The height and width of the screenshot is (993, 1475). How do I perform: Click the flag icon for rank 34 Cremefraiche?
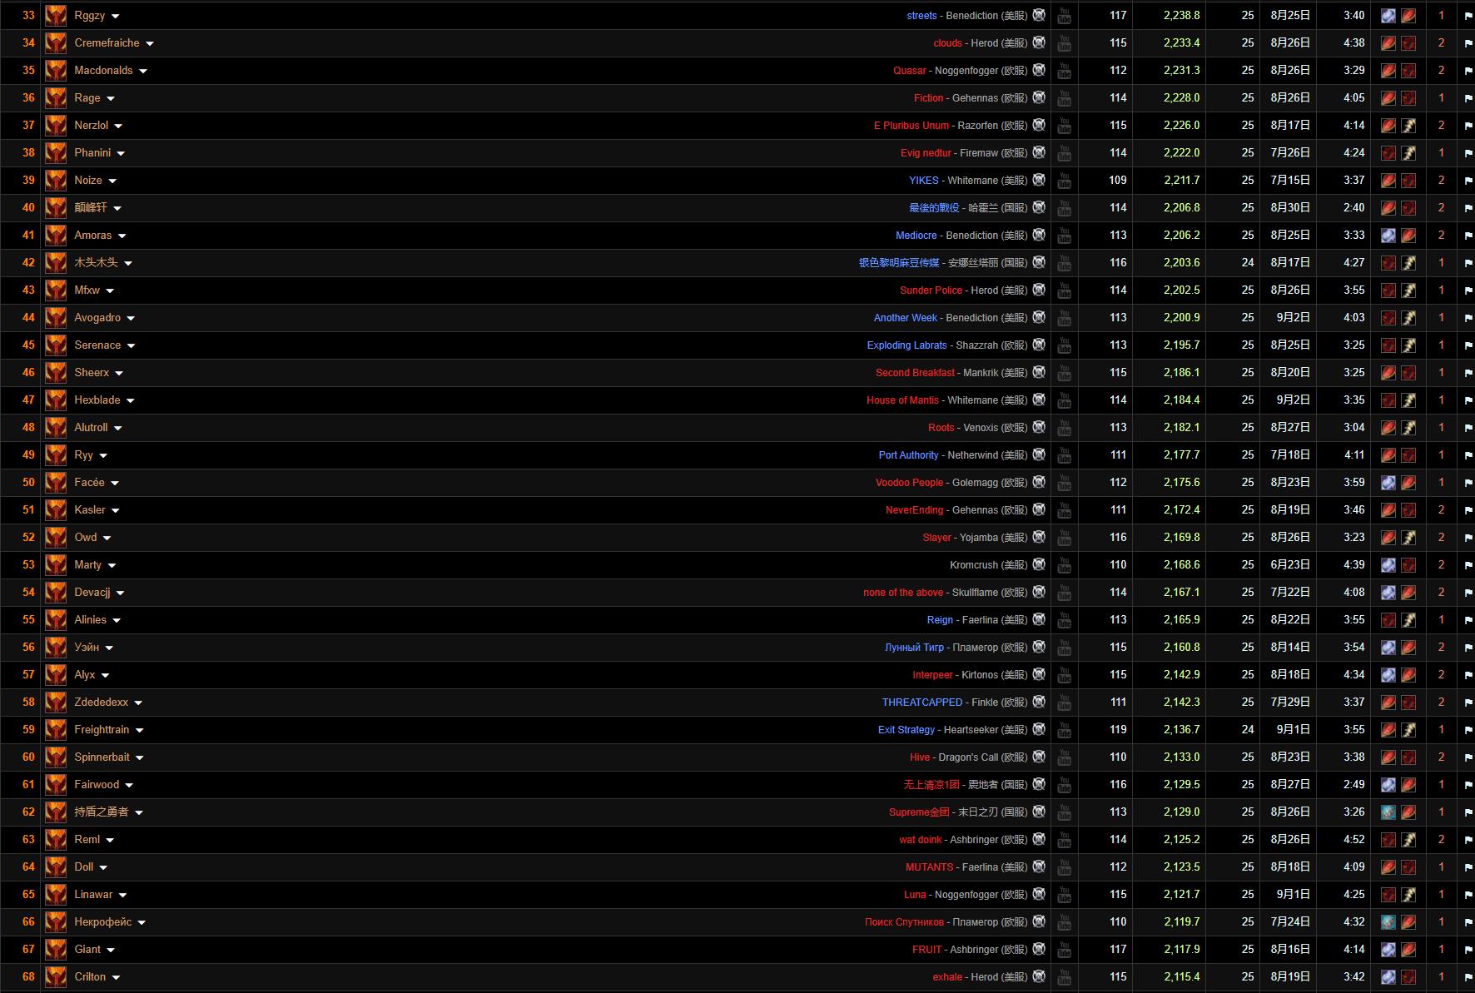(1468, 43)
